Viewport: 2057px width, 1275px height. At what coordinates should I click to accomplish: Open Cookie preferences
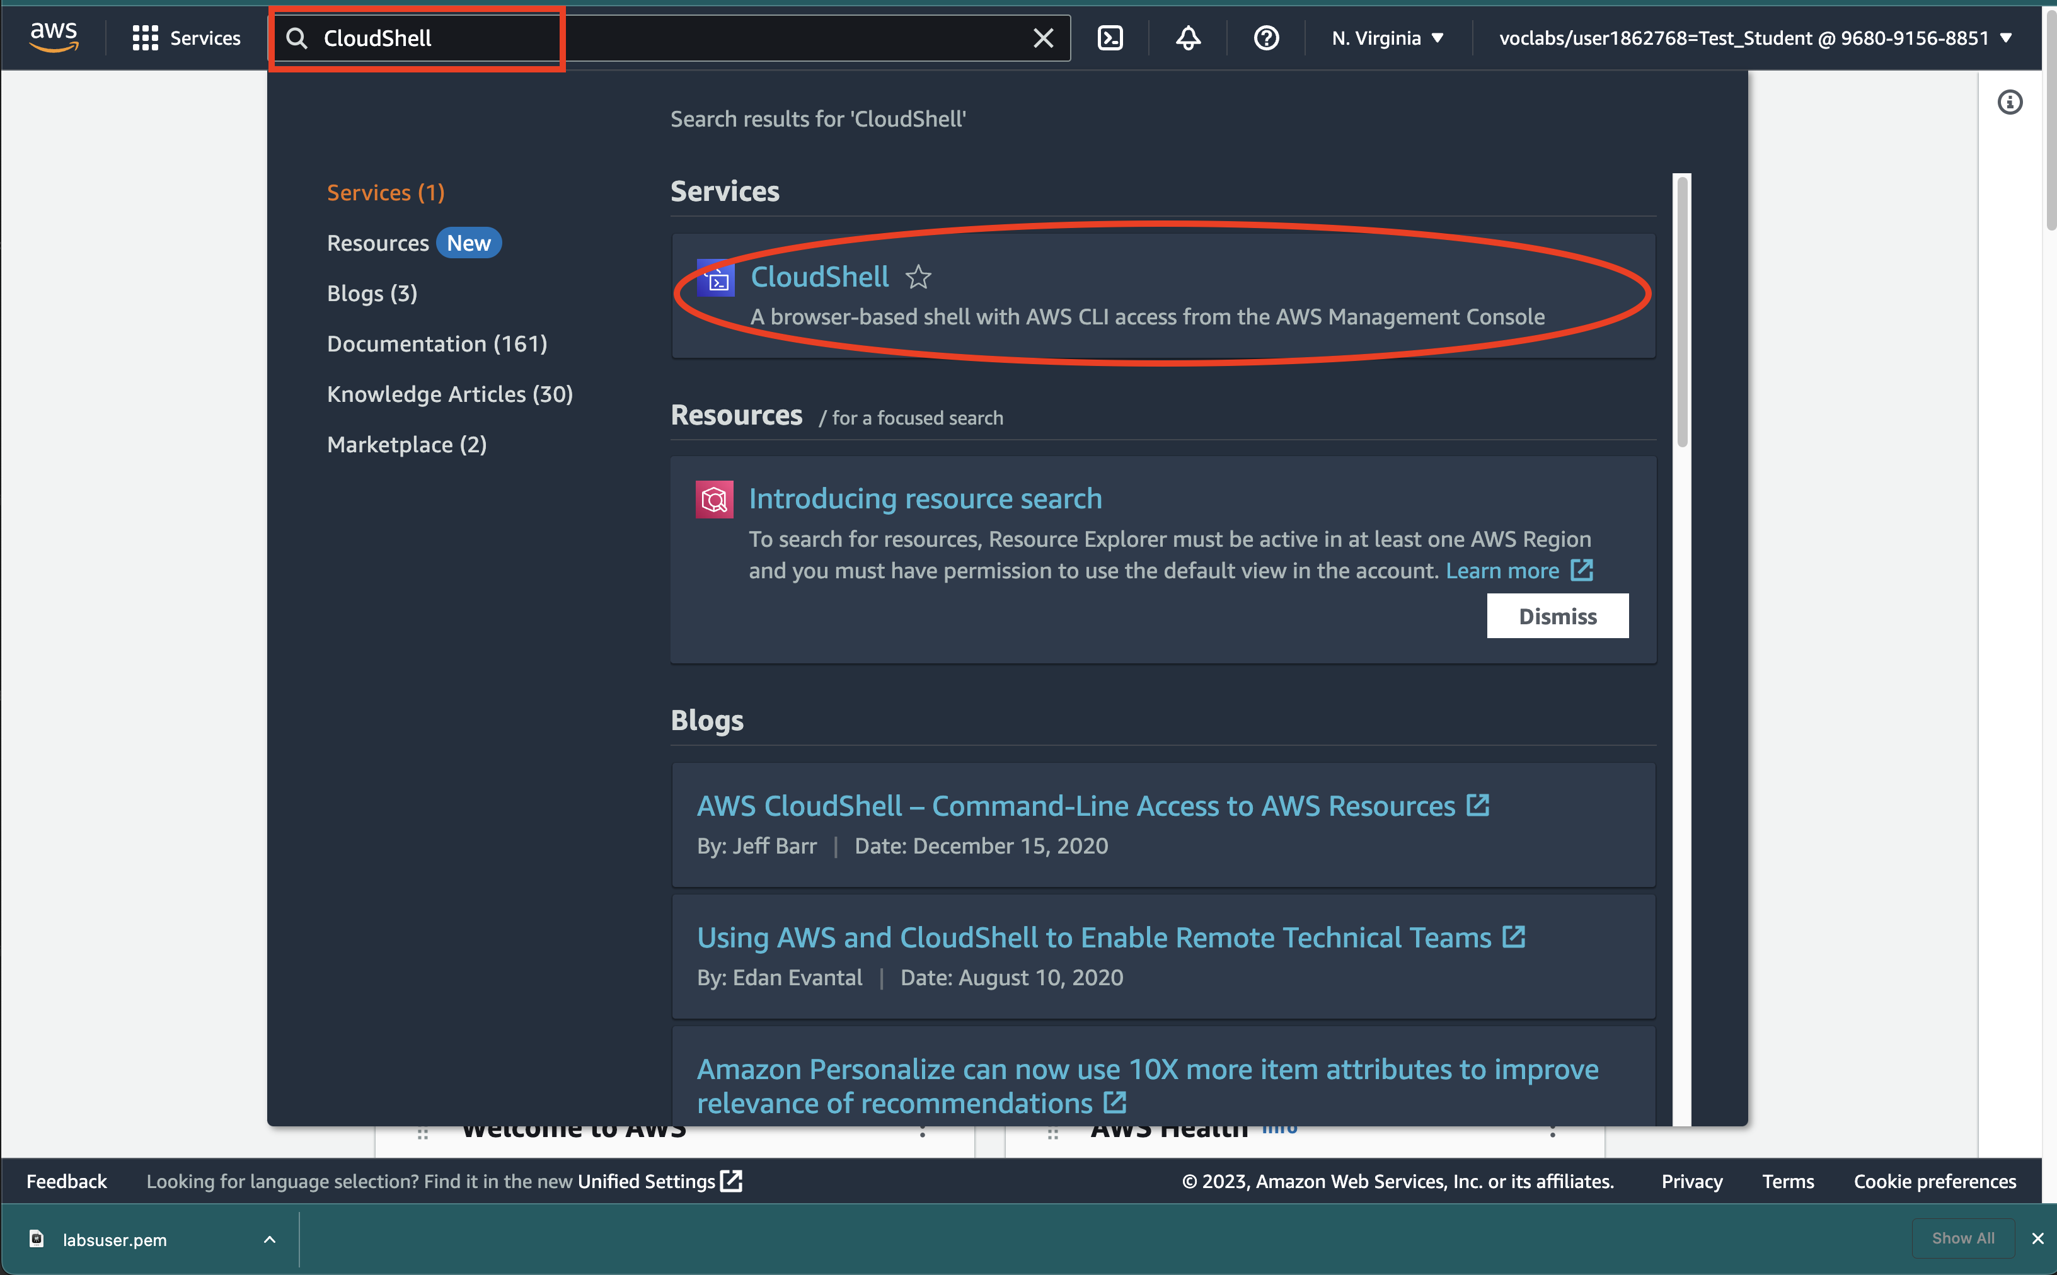click(x=1935, y=1181)
